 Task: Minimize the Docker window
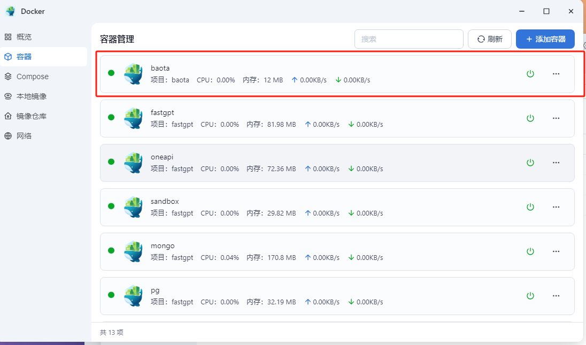(x=522, y=11)
